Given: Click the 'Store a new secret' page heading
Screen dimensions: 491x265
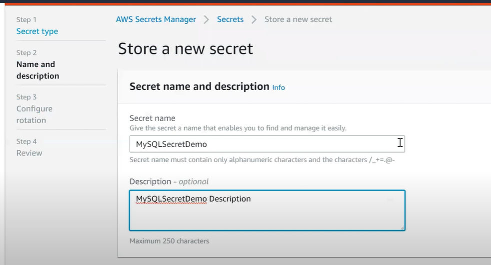Looking at the screenshot, I should click(x=185, y=49).
